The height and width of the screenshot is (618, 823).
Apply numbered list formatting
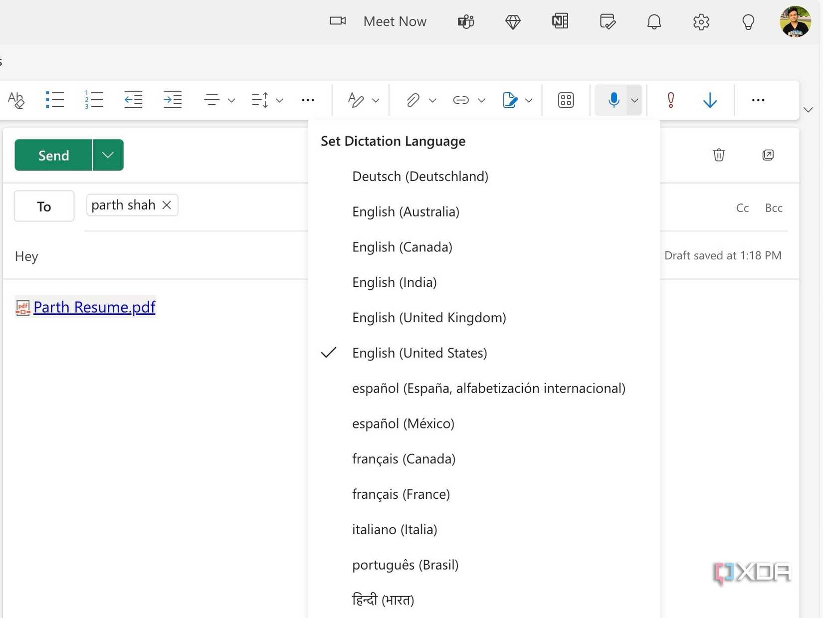pyautogui.click(x=94, y=100)
